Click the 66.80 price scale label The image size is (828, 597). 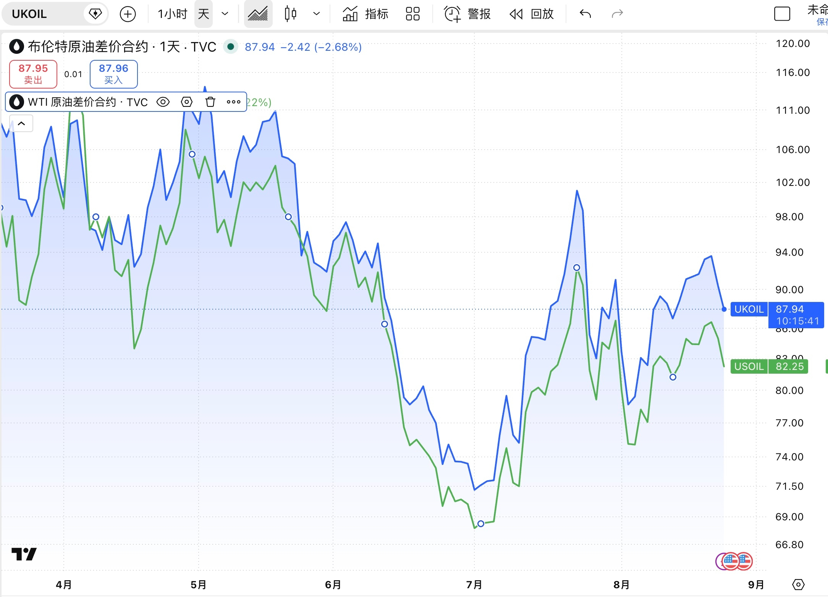pyautogui.click(x=789, y=545)
